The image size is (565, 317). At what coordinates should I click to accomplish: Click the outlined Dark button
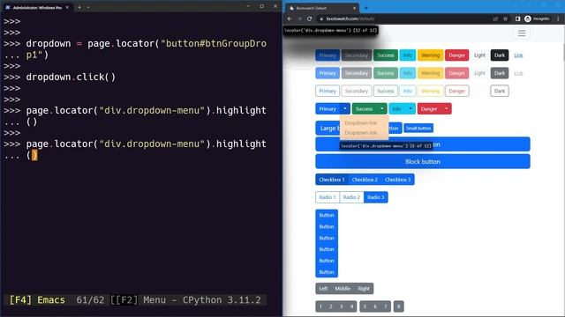[x=500, y=91]
